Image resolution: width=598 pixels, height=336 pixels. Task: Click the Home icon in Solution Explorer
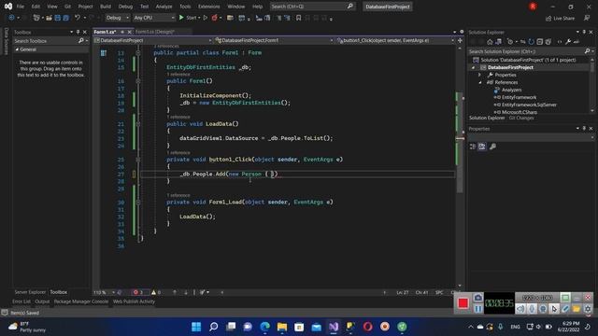490,41
